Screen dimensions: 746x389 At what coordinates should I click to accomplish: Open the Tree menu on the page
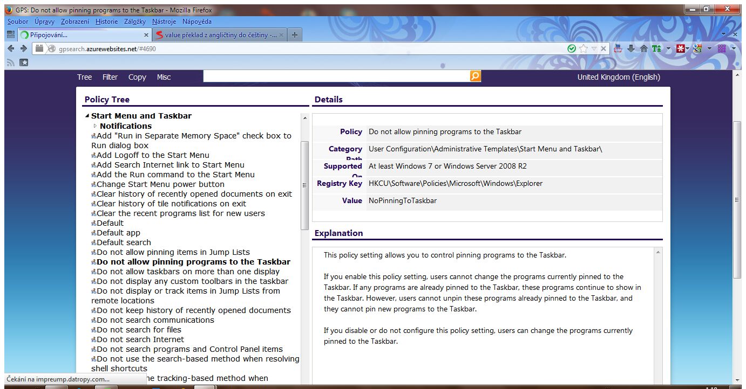tap(84, 77)
